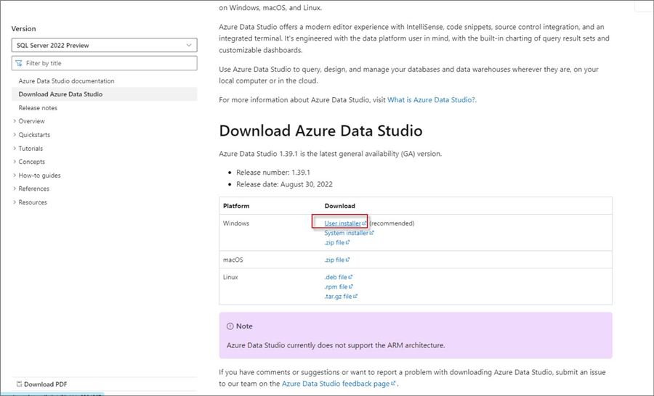Download the Linux .deb file
Viewport: 654px width, 396px height.
tap(336, 277)
